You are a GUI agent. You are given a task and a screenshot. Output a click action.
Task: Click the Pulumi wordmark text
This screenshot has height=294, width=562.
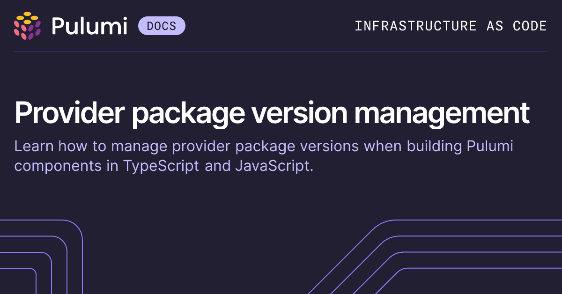coord(89,26)
